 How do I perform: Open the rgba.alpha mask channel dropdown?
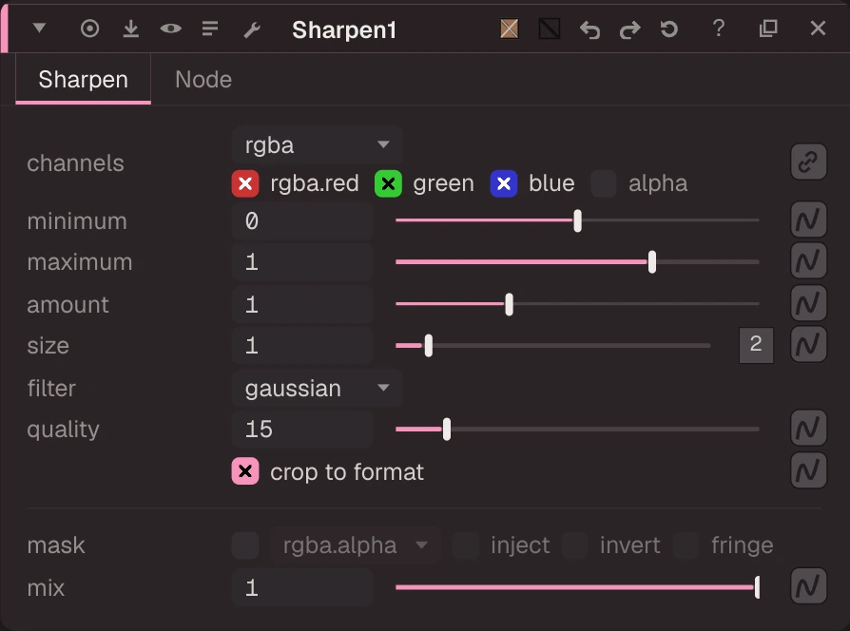[355, 545]
